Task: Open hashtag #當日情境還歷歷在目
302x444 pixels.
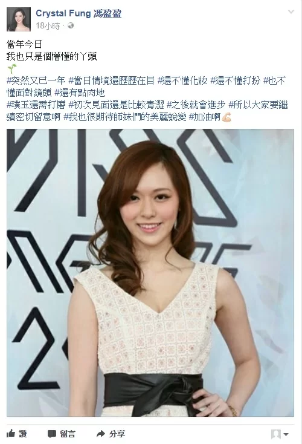Action: pos(112,80)
